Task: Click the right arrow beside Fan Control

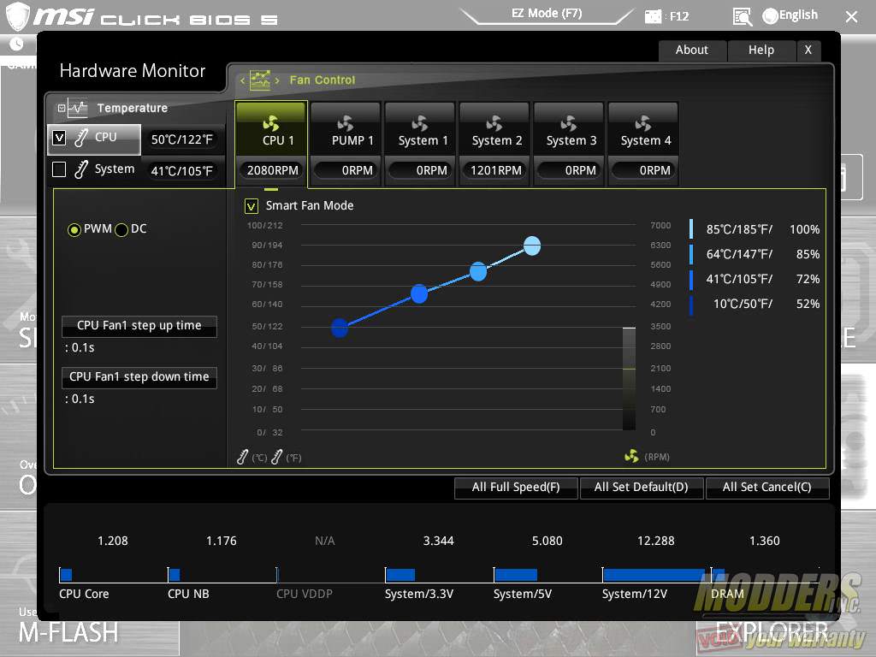Action: [x=277, y=80]
